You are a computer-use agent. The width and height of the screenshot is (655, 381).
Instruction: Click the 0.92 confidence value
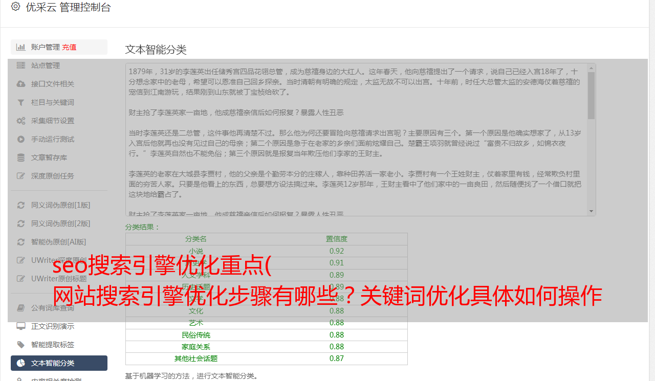click(x=337, y=251)
